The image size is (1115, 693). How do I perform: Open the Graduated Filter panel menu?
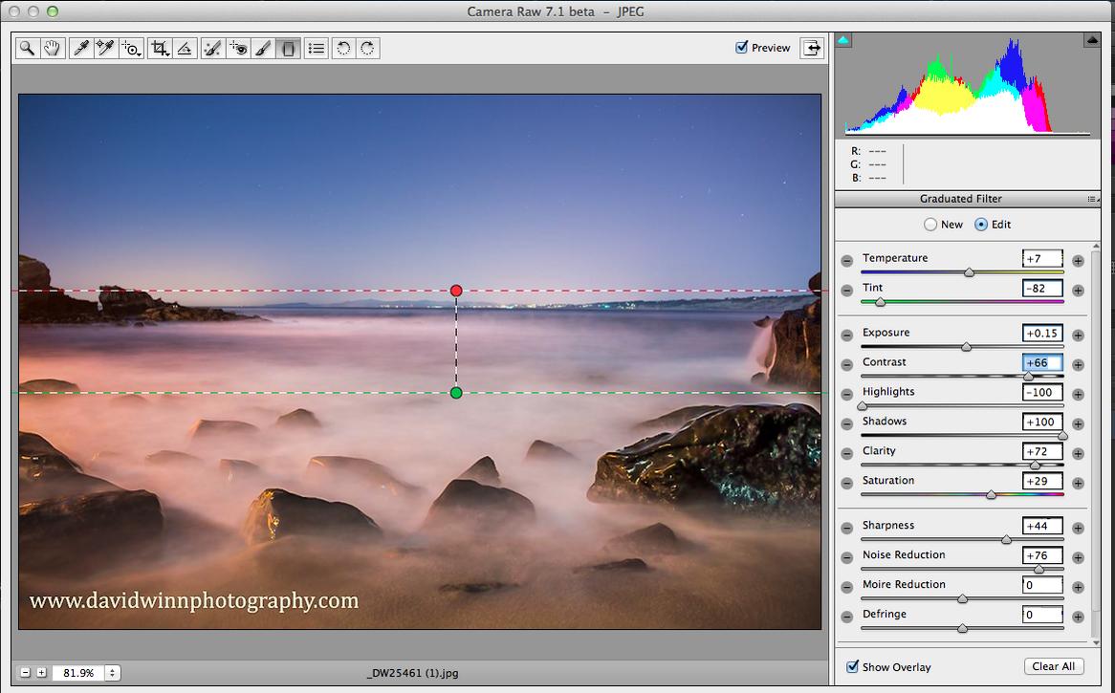1091,199
